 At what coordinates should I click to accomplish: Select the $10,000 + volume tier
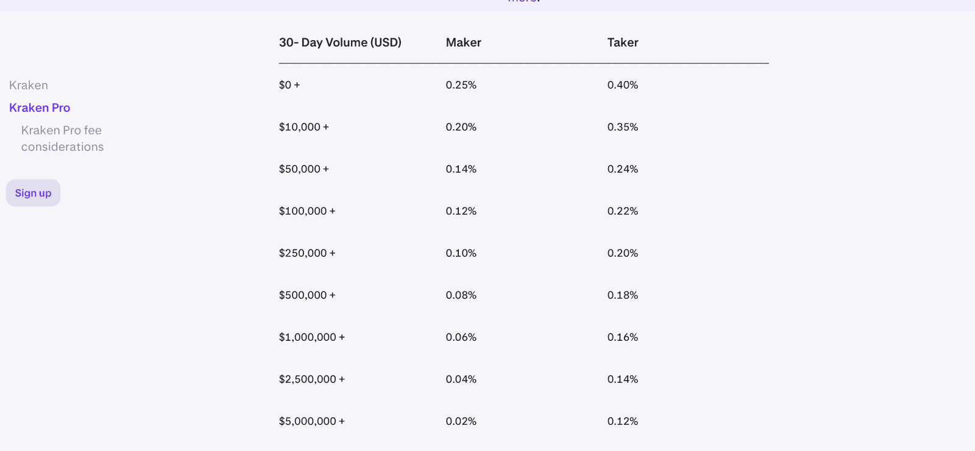click(303, 127)
